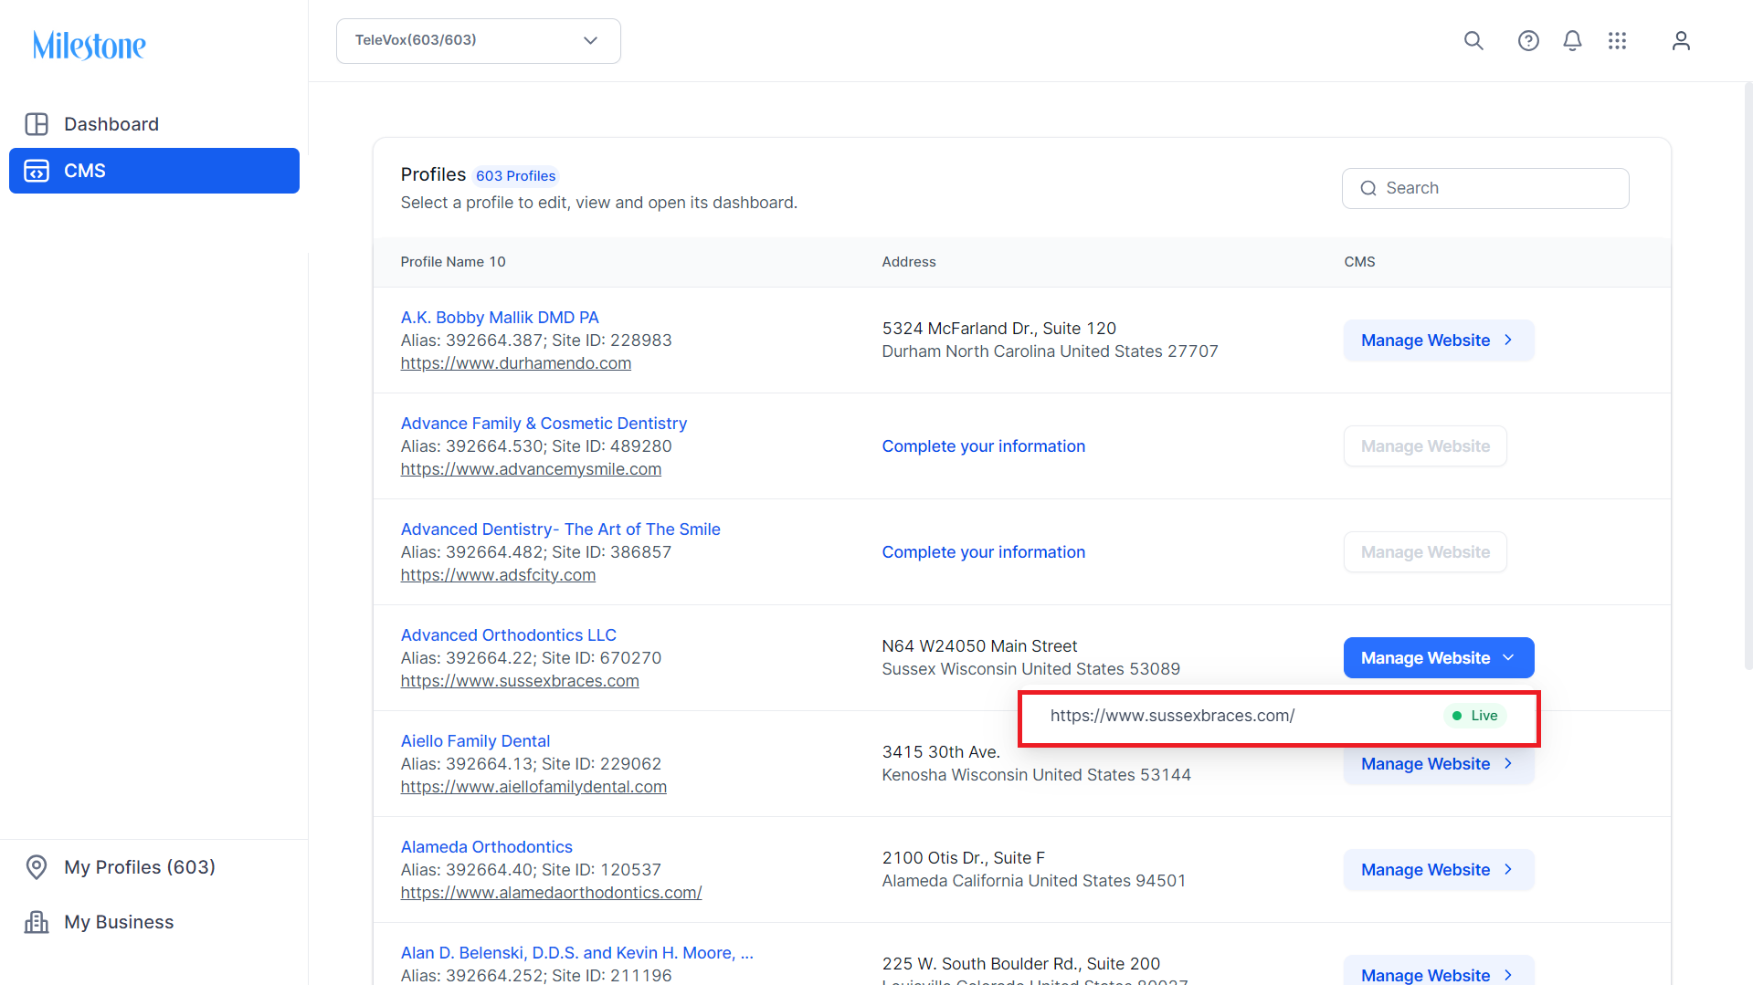Click the Address column header

tap(909, 262)
